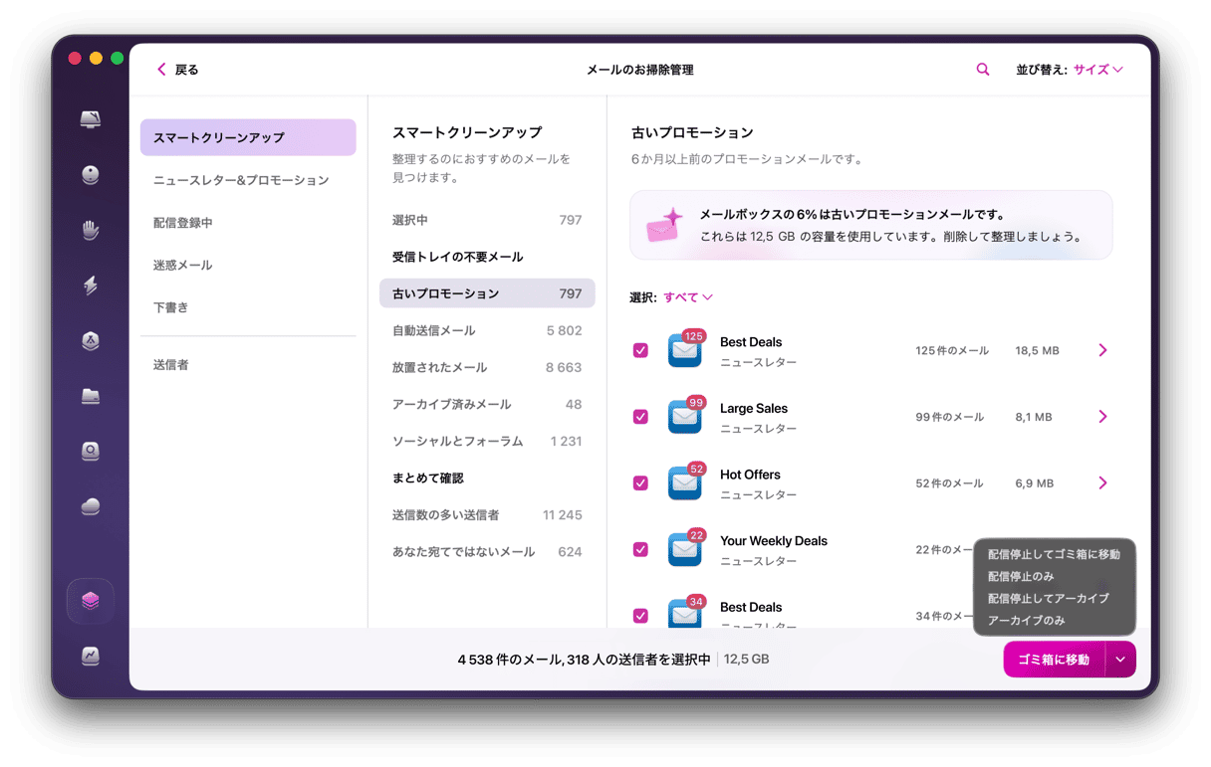Open the 送信数の多い送信者 11 245 row
Screen dimensions: 1211x767
tap(487, 515)
